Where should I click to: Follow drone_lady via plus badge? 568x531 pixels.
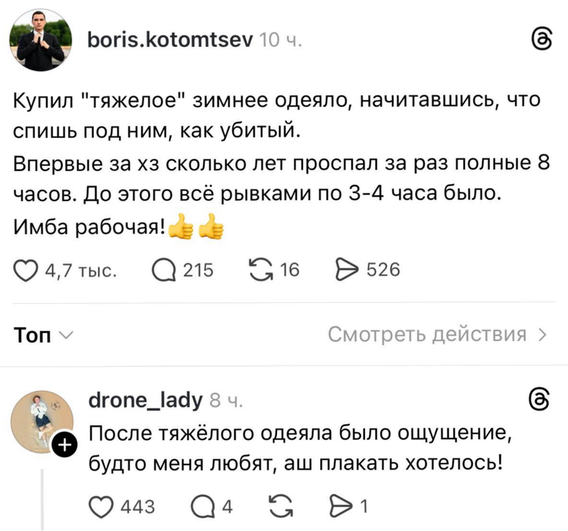[64, 446]
